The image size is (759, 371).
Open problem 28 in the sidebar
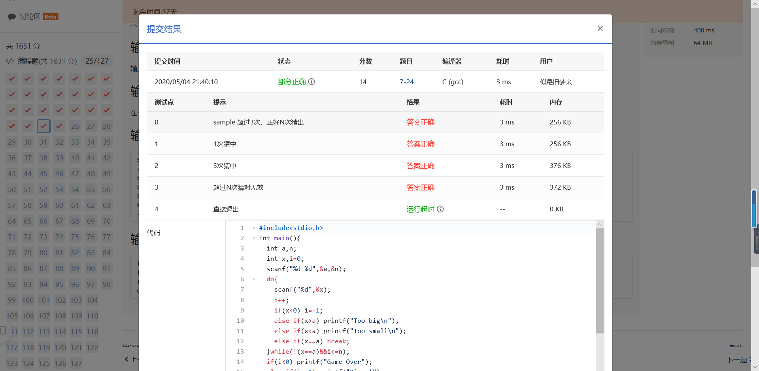tap(107, 126)
